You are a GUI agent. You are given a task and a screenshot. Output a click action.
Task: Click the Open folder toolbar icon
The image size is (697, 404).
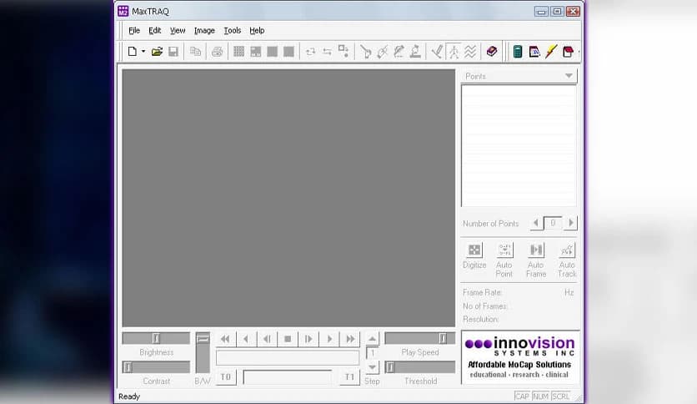pos(157,52)
